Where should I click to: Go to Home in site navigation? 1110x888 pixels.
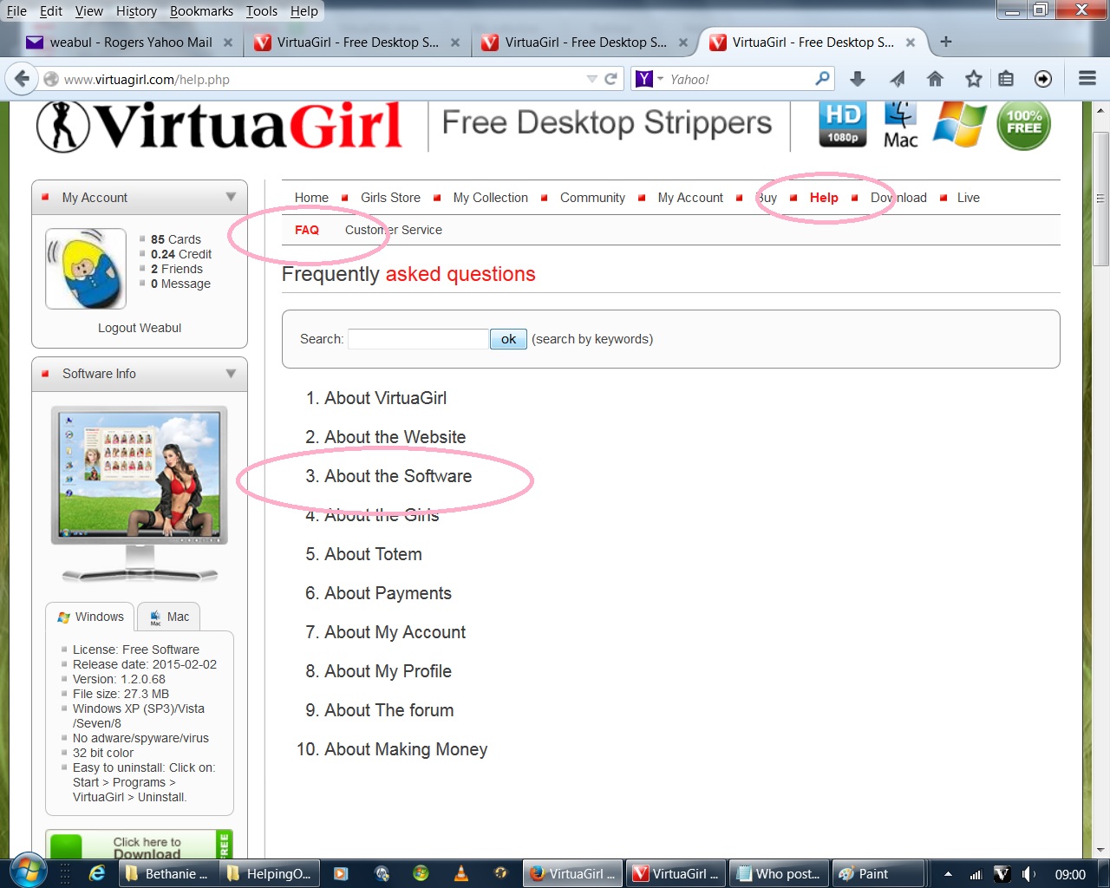point(311,198)
